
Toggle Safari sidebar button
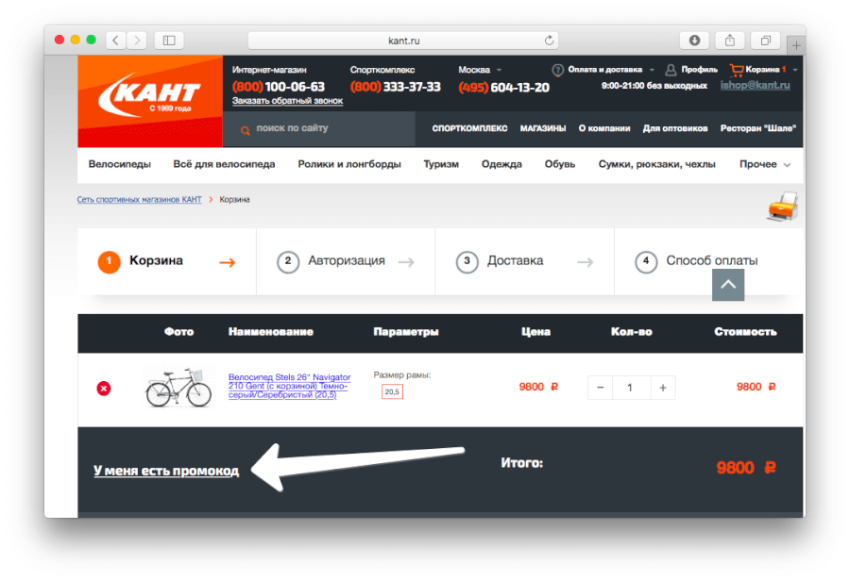(x=169, y=40)
